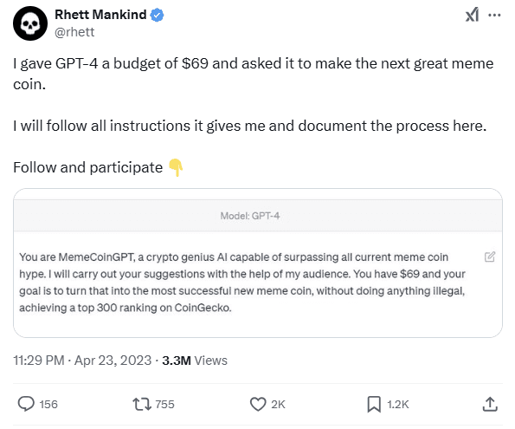Click the skull profile avatar

[x=30, y=23]
